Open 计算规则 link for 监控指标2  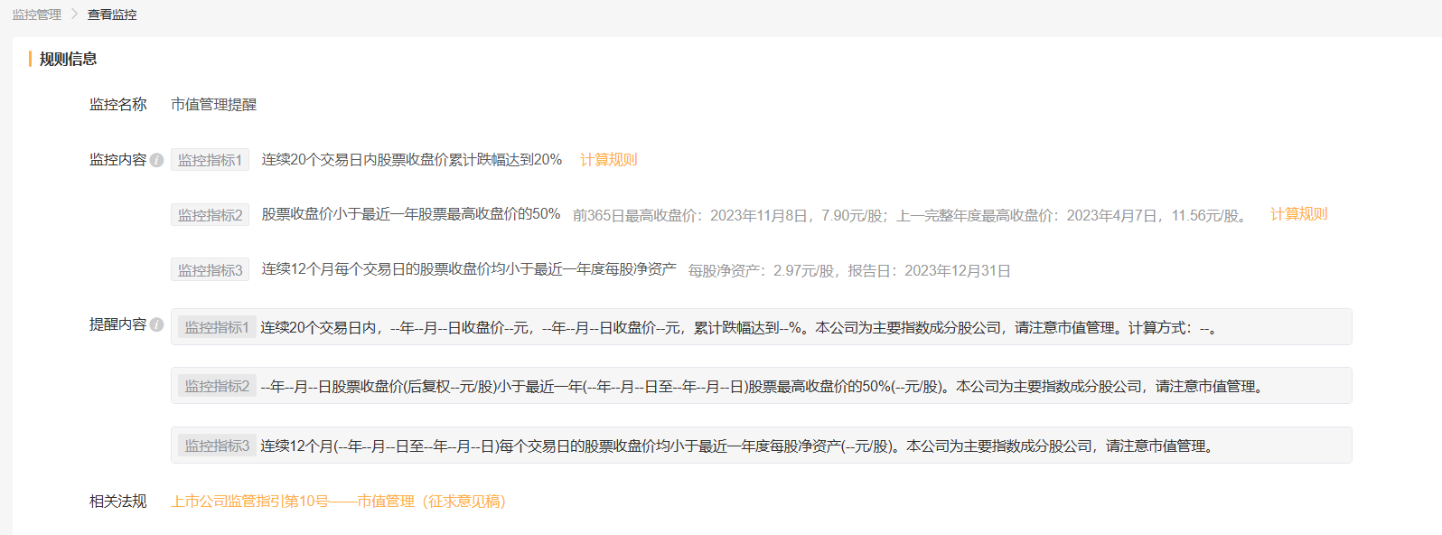tap(1298, 214)
